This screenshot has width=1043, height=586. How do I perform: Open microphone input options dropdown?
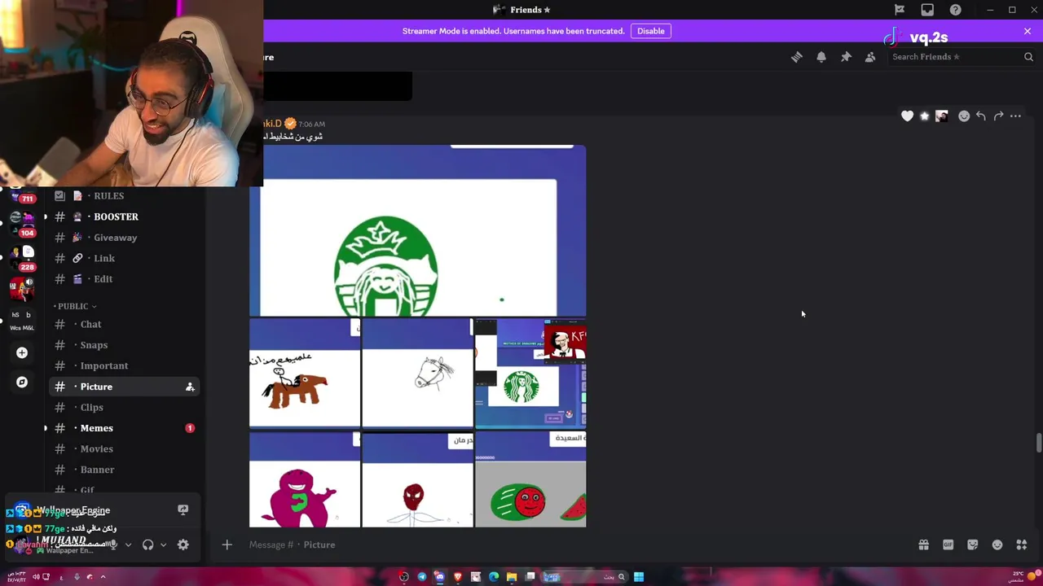click(128, 544)
